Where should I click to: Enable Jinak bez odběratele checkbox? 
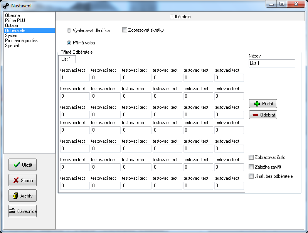251,176
